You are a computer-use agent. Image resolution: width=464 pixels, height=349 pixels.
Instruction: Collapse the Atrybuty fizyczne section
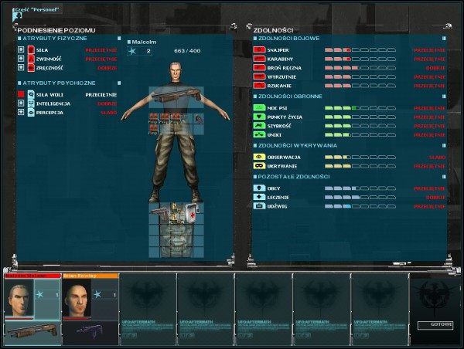[x=19, y=38]
